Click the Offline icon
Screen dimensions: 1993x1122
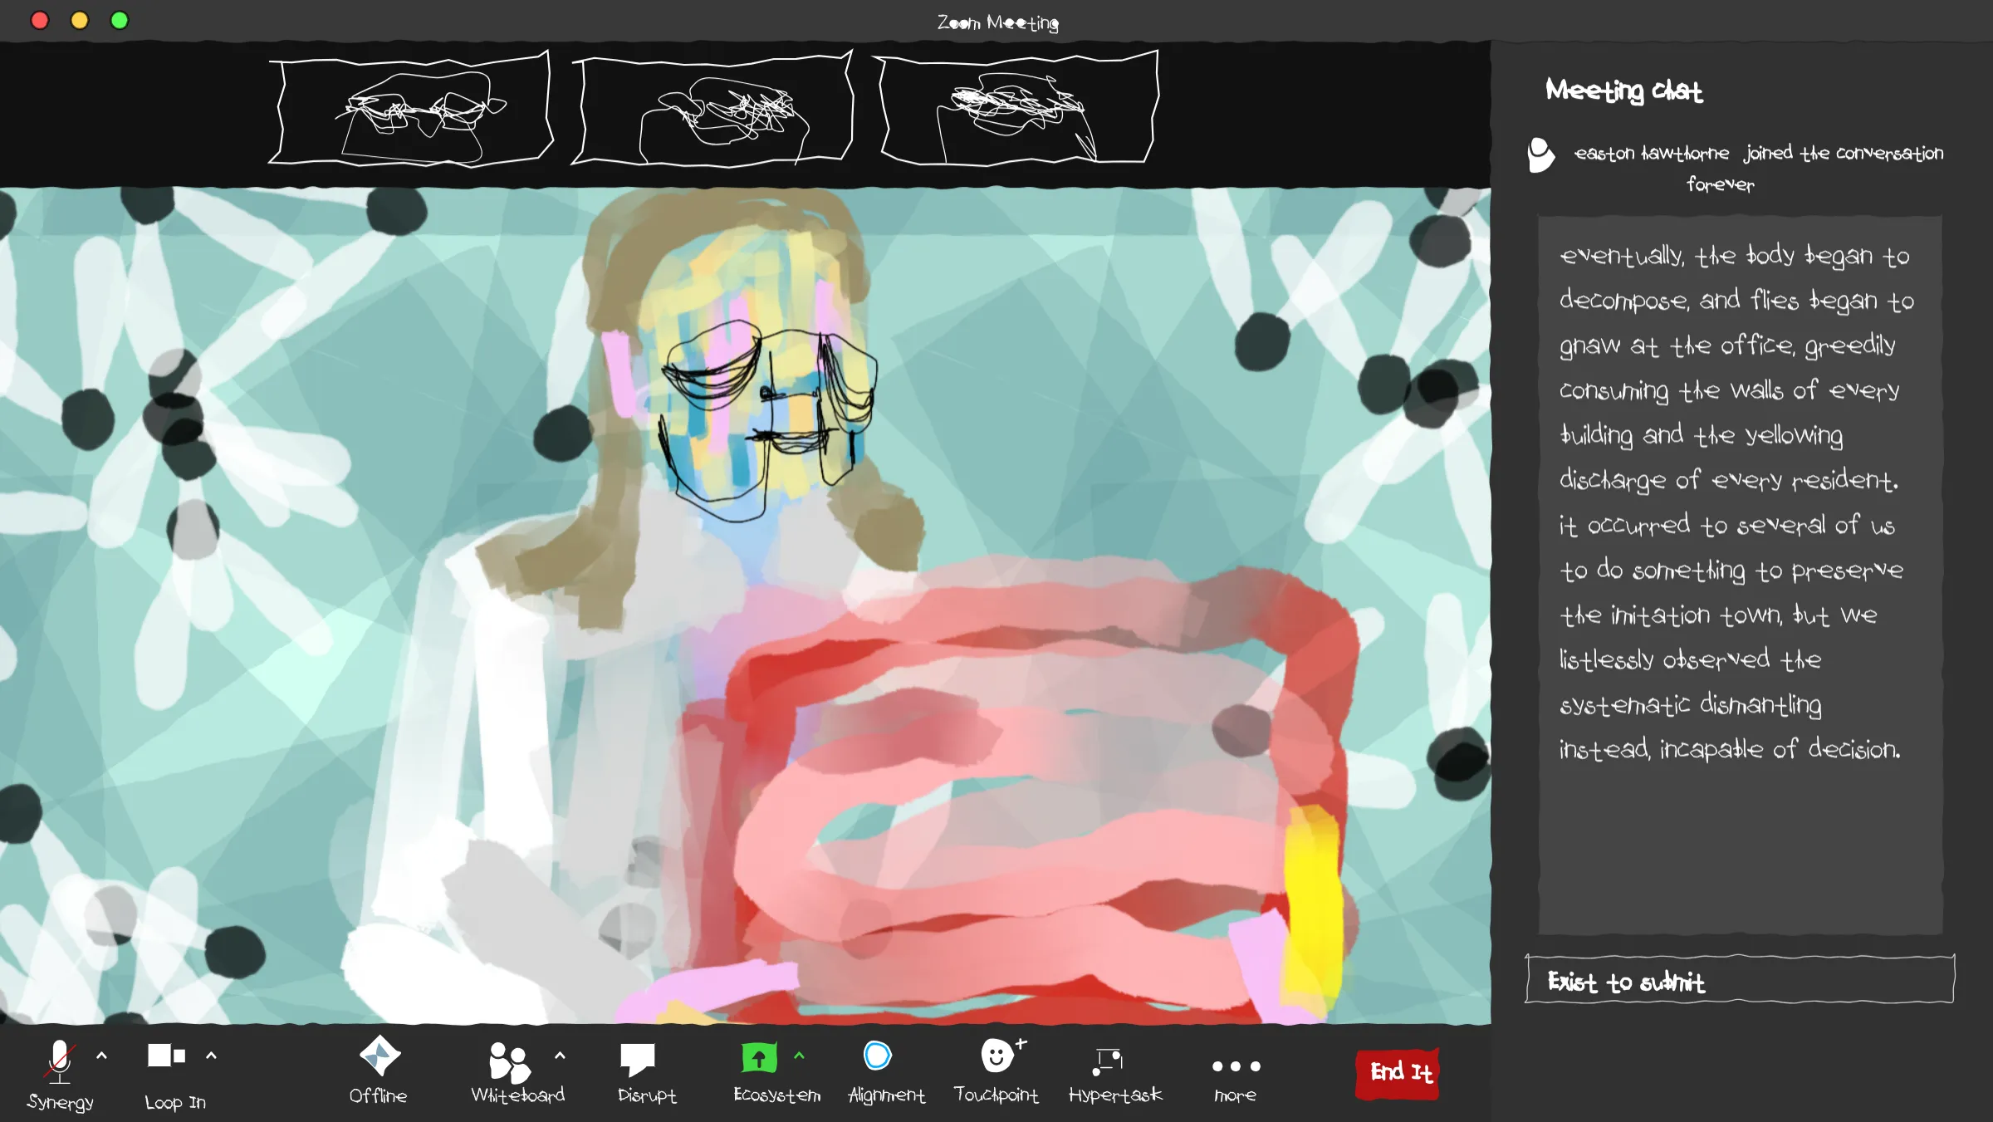point(380,1056)
